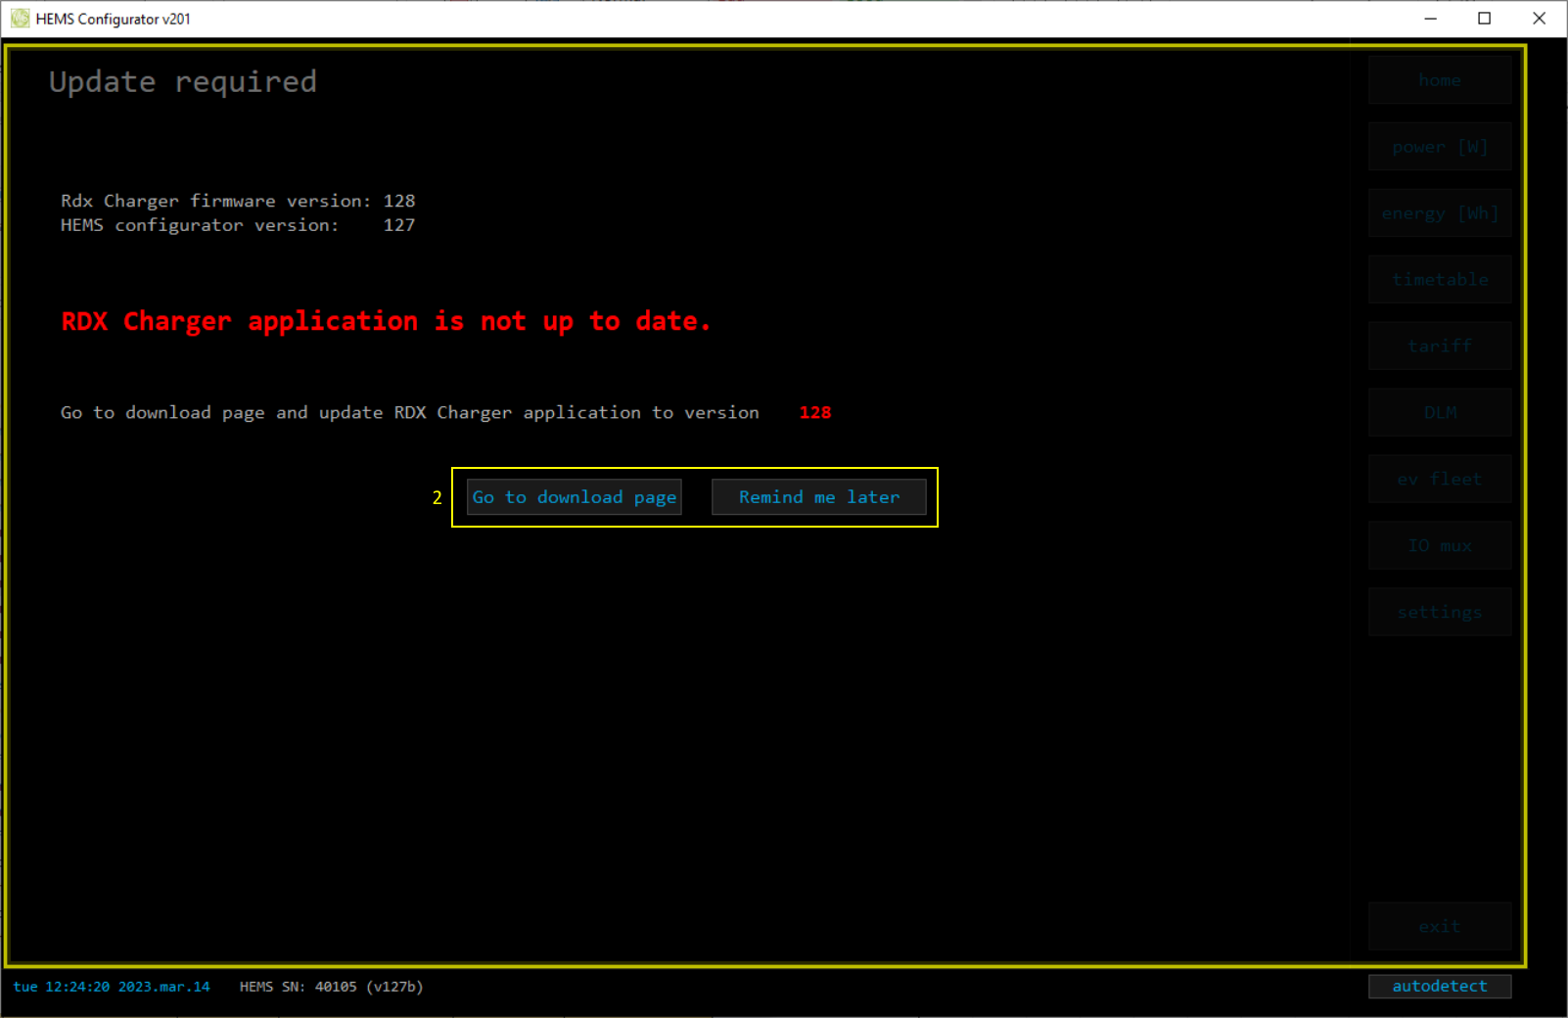Click Go to download page button
This screenshot has height=1018, width=1568.
(x=575, y=497)
